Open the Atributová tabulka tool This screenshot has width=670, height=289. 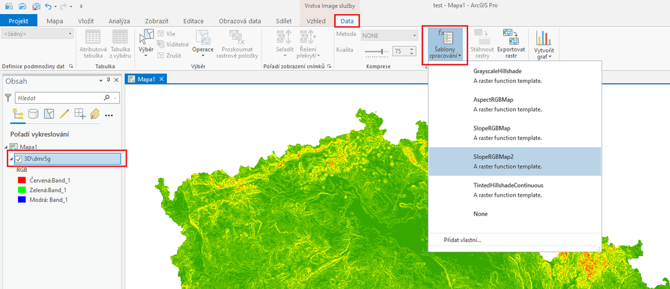tap(93, 44)
